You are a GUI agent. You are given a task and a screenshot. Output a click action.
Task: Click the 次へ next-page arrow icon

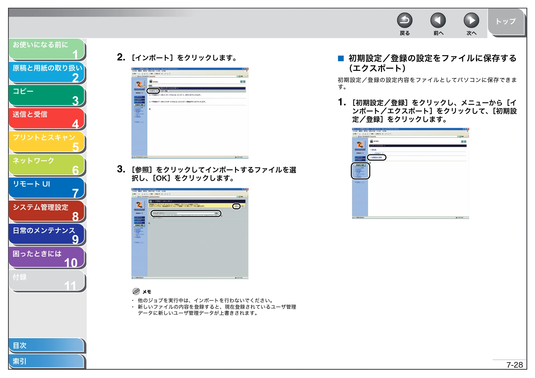coord(471,20)
